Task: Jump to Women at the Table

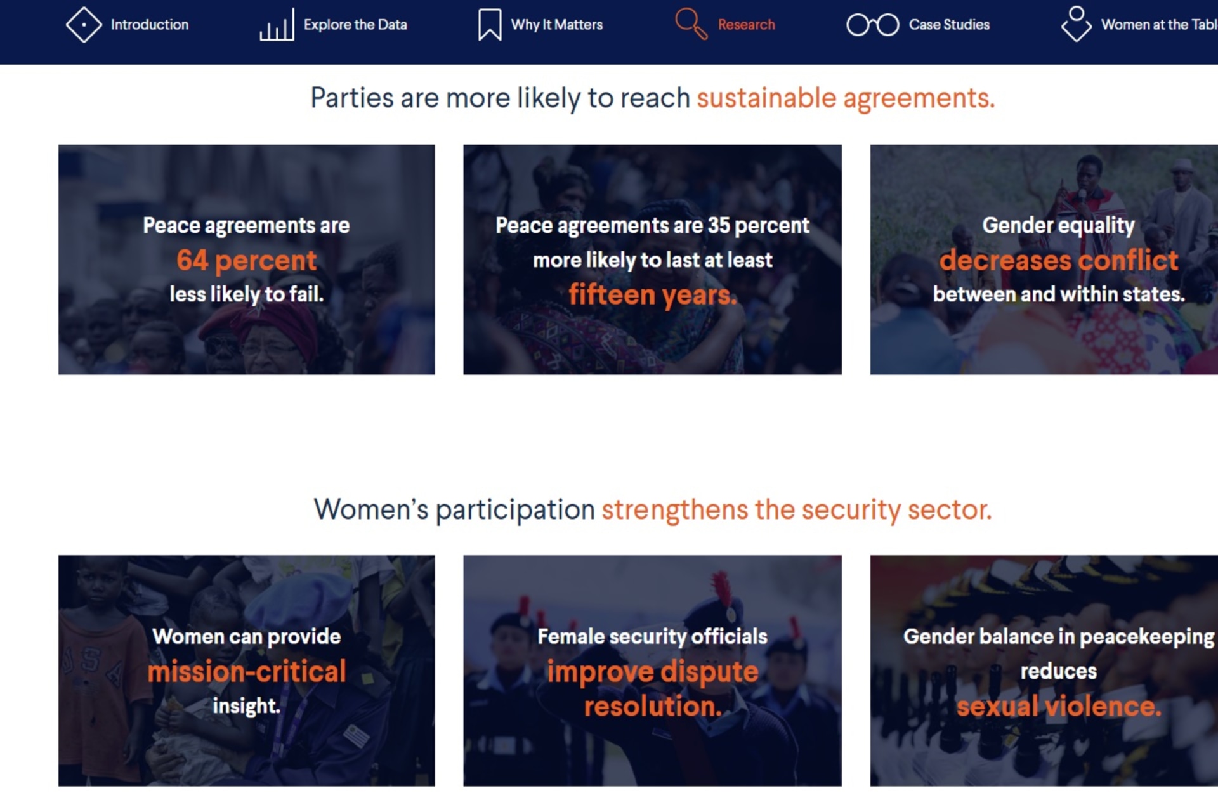Action: coord(1158,25)
